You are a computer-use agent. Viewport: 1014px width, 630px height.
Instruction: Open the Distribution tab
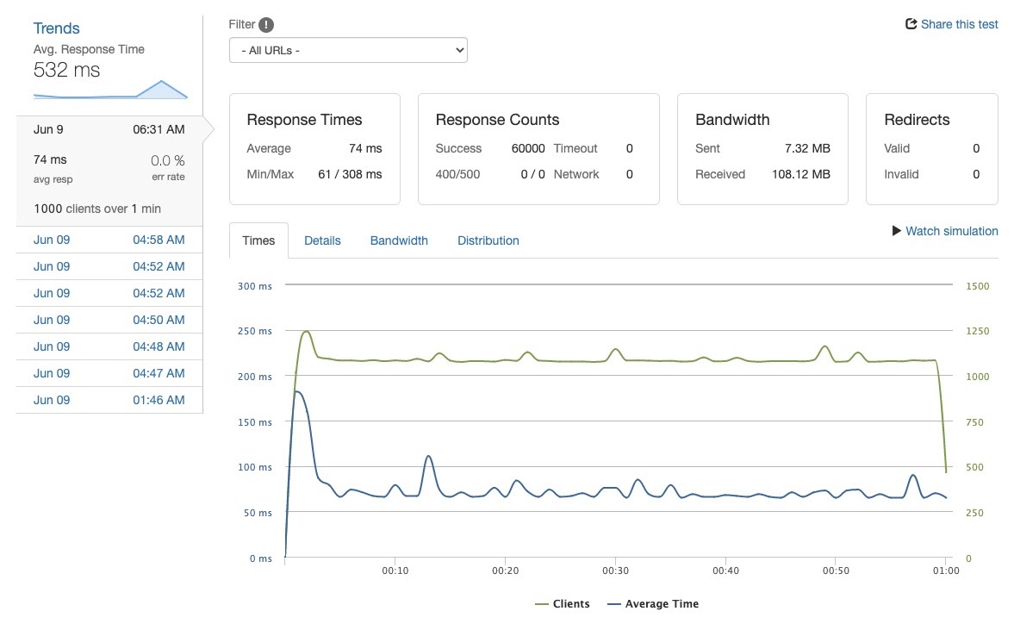pos(488,240)
